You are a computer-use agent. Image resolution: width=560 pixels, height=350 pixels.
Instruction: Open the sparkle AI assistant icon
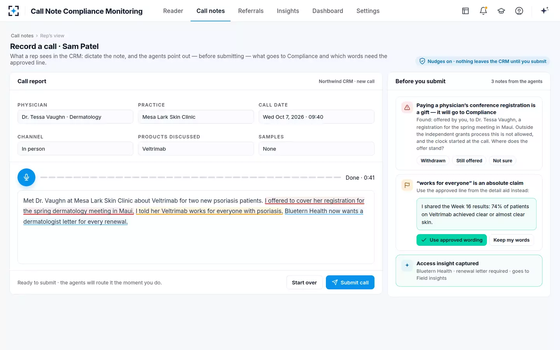click(544, 10)
